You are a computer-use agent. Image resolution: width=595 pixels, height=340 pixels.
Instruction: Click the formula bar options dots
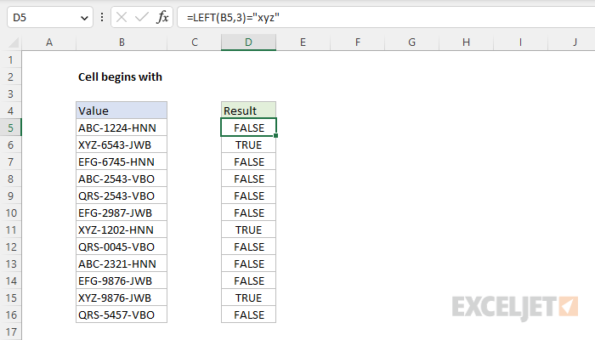pos(102,17)
